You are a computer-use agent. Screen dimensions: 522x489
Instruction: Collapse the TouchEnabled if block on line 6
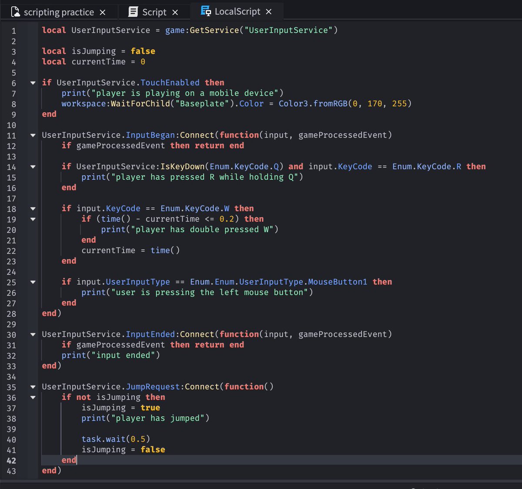coord(33,83)
